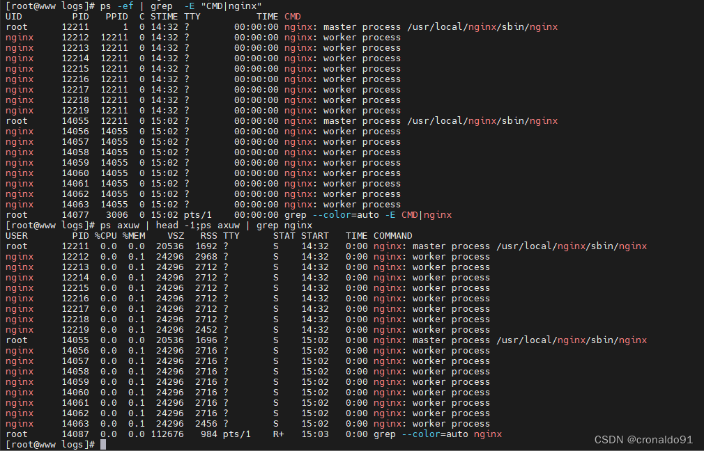Click PID 14087 in the ps axuw output
Screen dimensions: 704x451
tap(75, 434)
